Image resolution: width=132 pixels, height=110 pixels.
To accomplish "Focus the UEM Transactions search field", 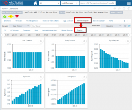I will pyautogui.click(x=98, y=3).
